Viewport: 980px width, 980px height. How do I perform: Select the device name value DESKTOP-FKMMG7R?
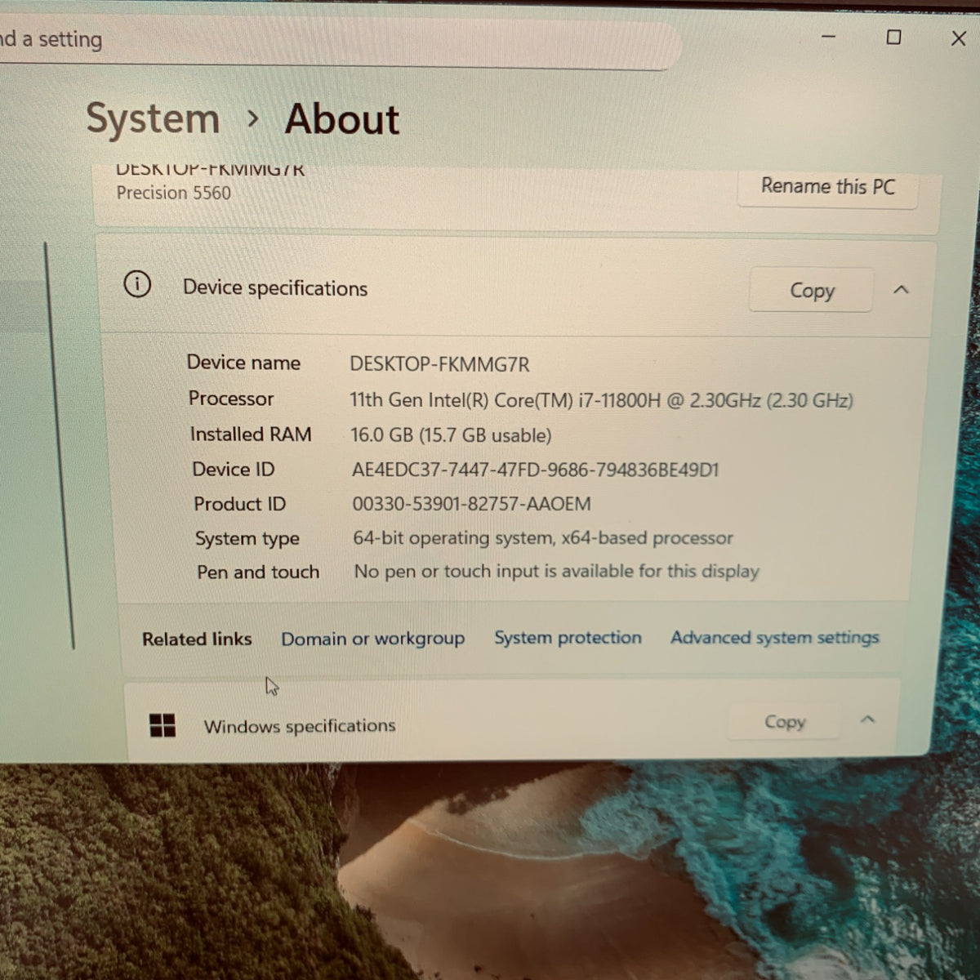click(x=439, y=364)
